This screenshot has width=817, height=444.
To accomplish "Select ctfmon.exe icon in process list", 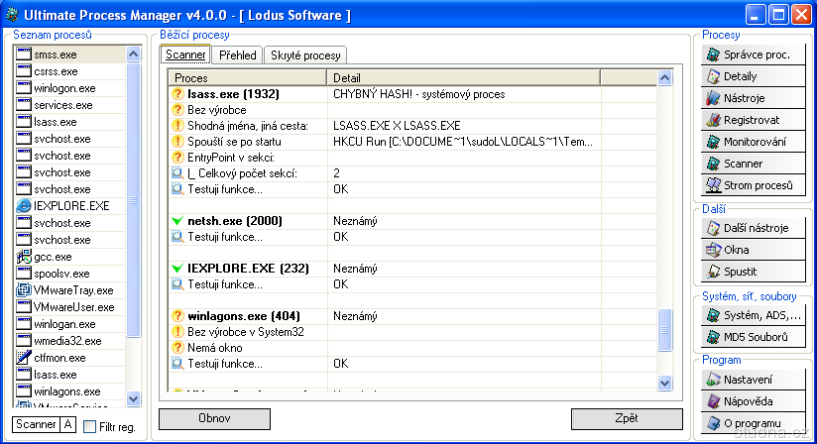I will pos(24,358).
